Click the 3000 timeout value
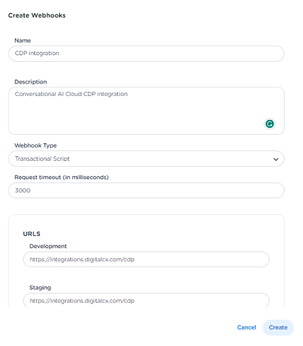Screen dimensions: 303x346 23,190
